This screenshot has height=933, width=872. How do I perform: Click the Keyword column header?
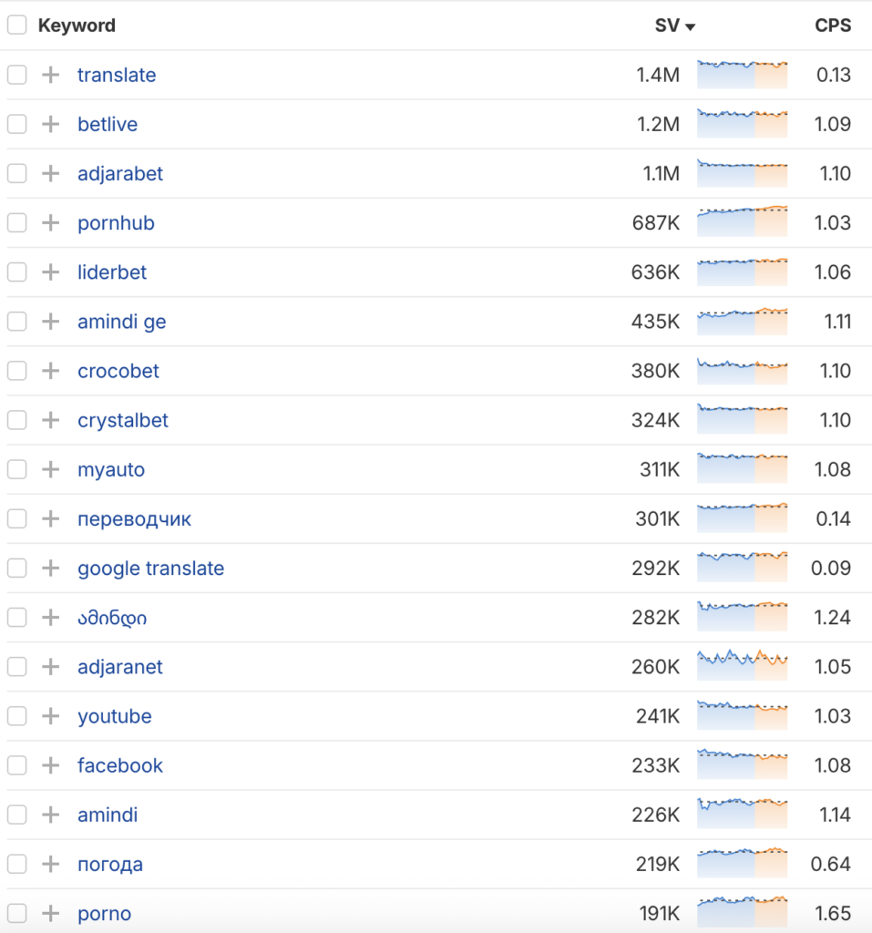(x=77, y=26)
